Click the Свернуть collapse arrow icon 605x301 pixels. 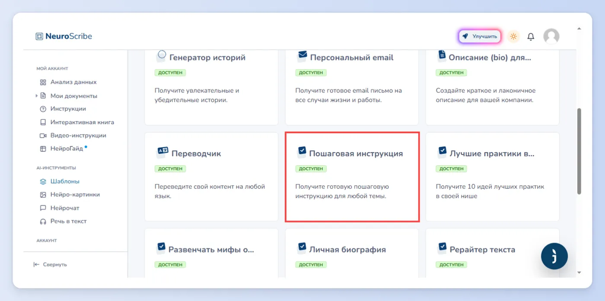click(x=36, y=264)
